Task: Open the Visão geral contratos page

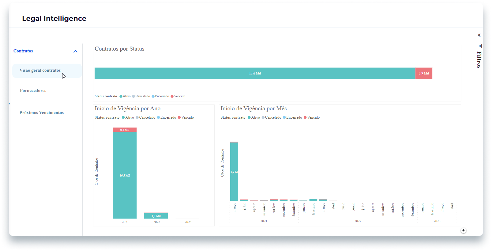Action: click(40, 70)
